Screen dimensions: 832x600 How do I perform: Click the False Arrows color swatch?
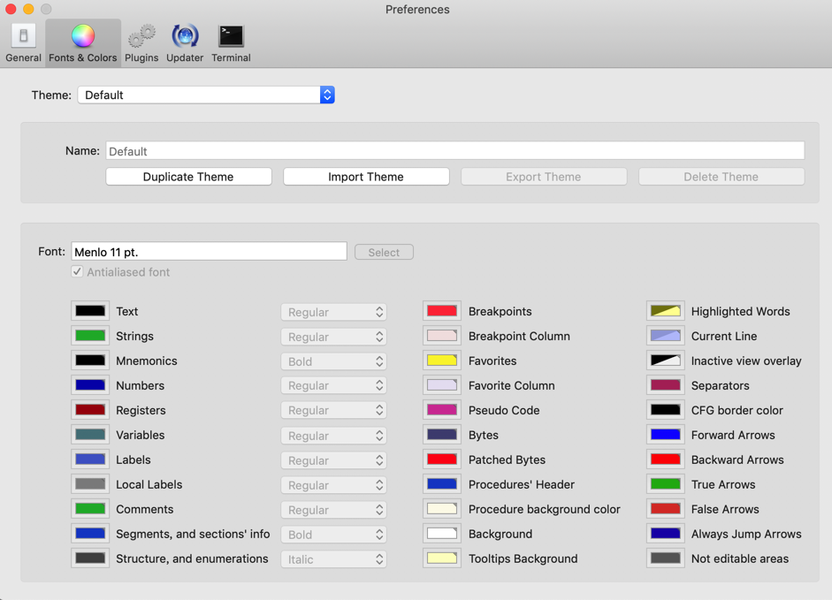click(666, 509)
